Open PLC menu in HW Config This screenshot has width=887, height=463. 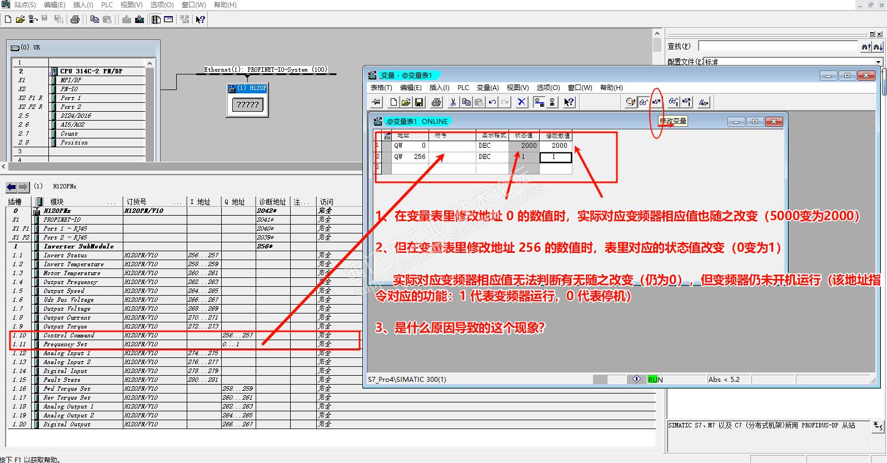(107, 4)
